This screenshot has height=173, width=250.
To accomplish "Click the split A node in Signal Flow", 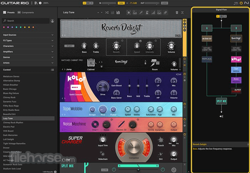I will [x=207, y=28].
